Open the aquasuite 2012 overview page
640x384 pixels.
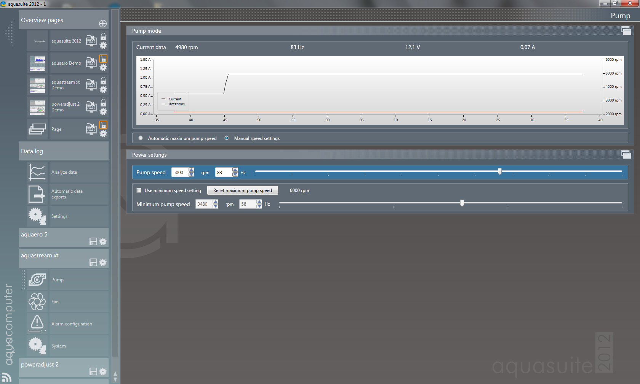coord(66,41)
